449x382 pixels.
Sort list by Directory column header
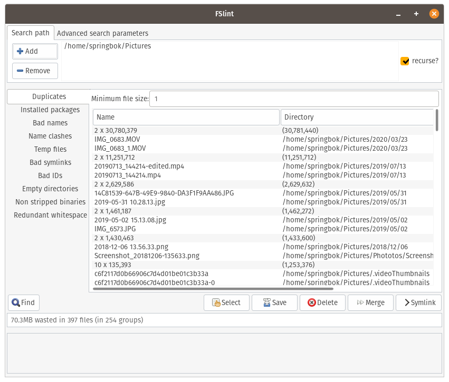[357, 117]
